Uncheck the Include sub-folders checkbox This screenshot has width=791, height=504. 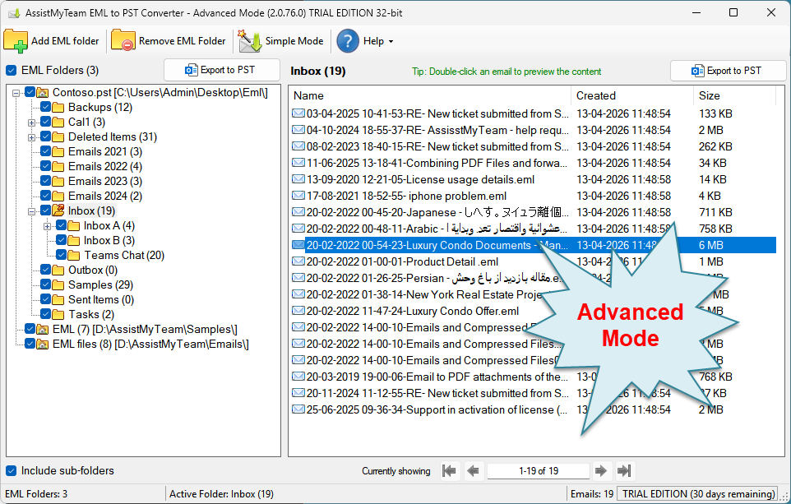pos(12,471)
